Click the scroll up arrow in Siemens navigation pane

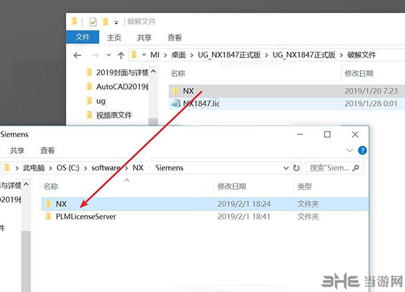pyautogui.click(x=26, y=185)
